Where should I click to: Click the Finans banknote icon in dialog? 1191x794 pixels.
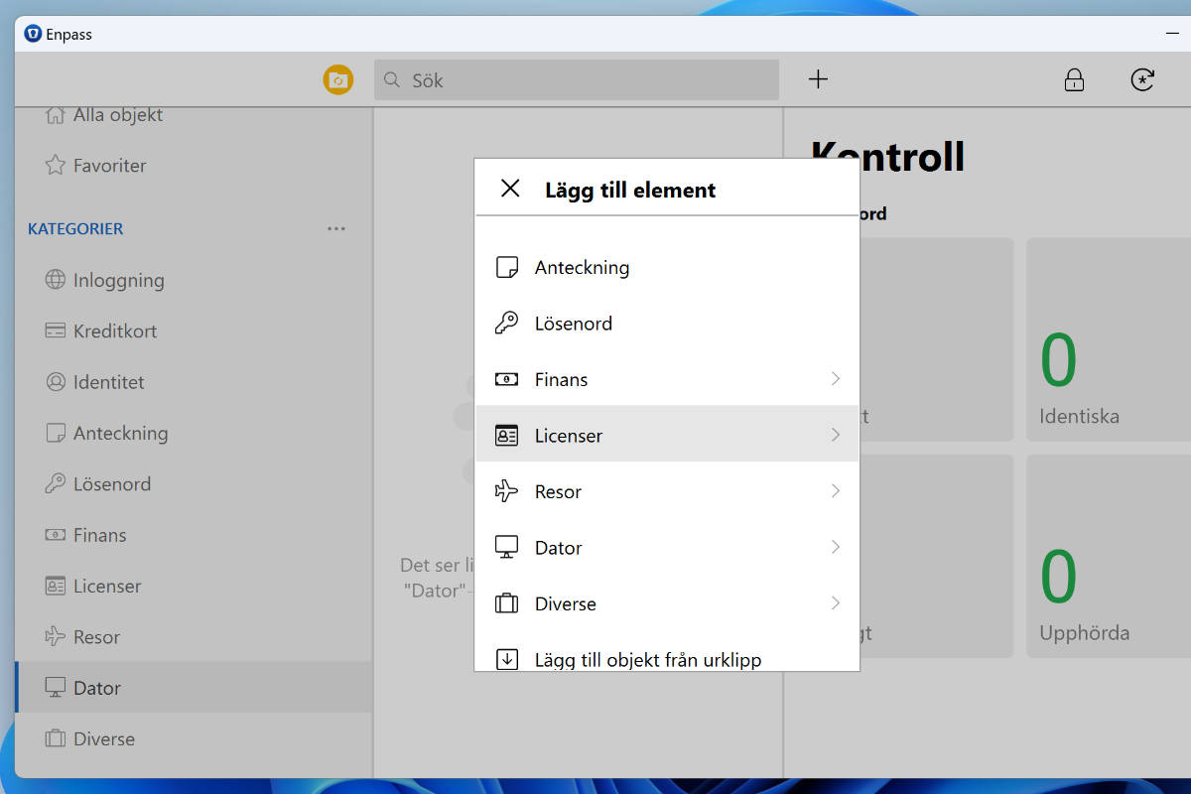point(506,379)
